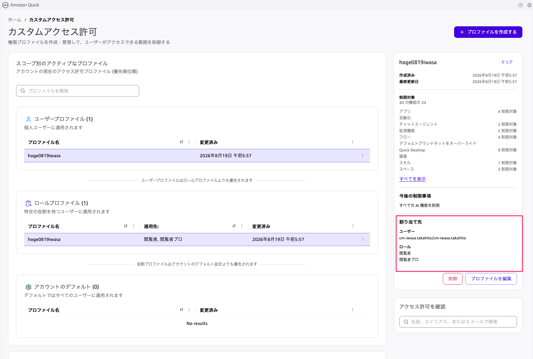Screen dimensions: 533x359
Task: Click hoge0819iwasa title in details panel
Action: tap(418, 62)
